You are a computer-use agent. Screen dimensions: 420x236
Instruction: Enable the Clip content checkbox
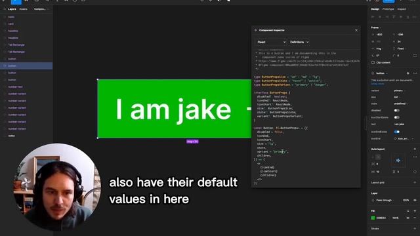[373, 63]
